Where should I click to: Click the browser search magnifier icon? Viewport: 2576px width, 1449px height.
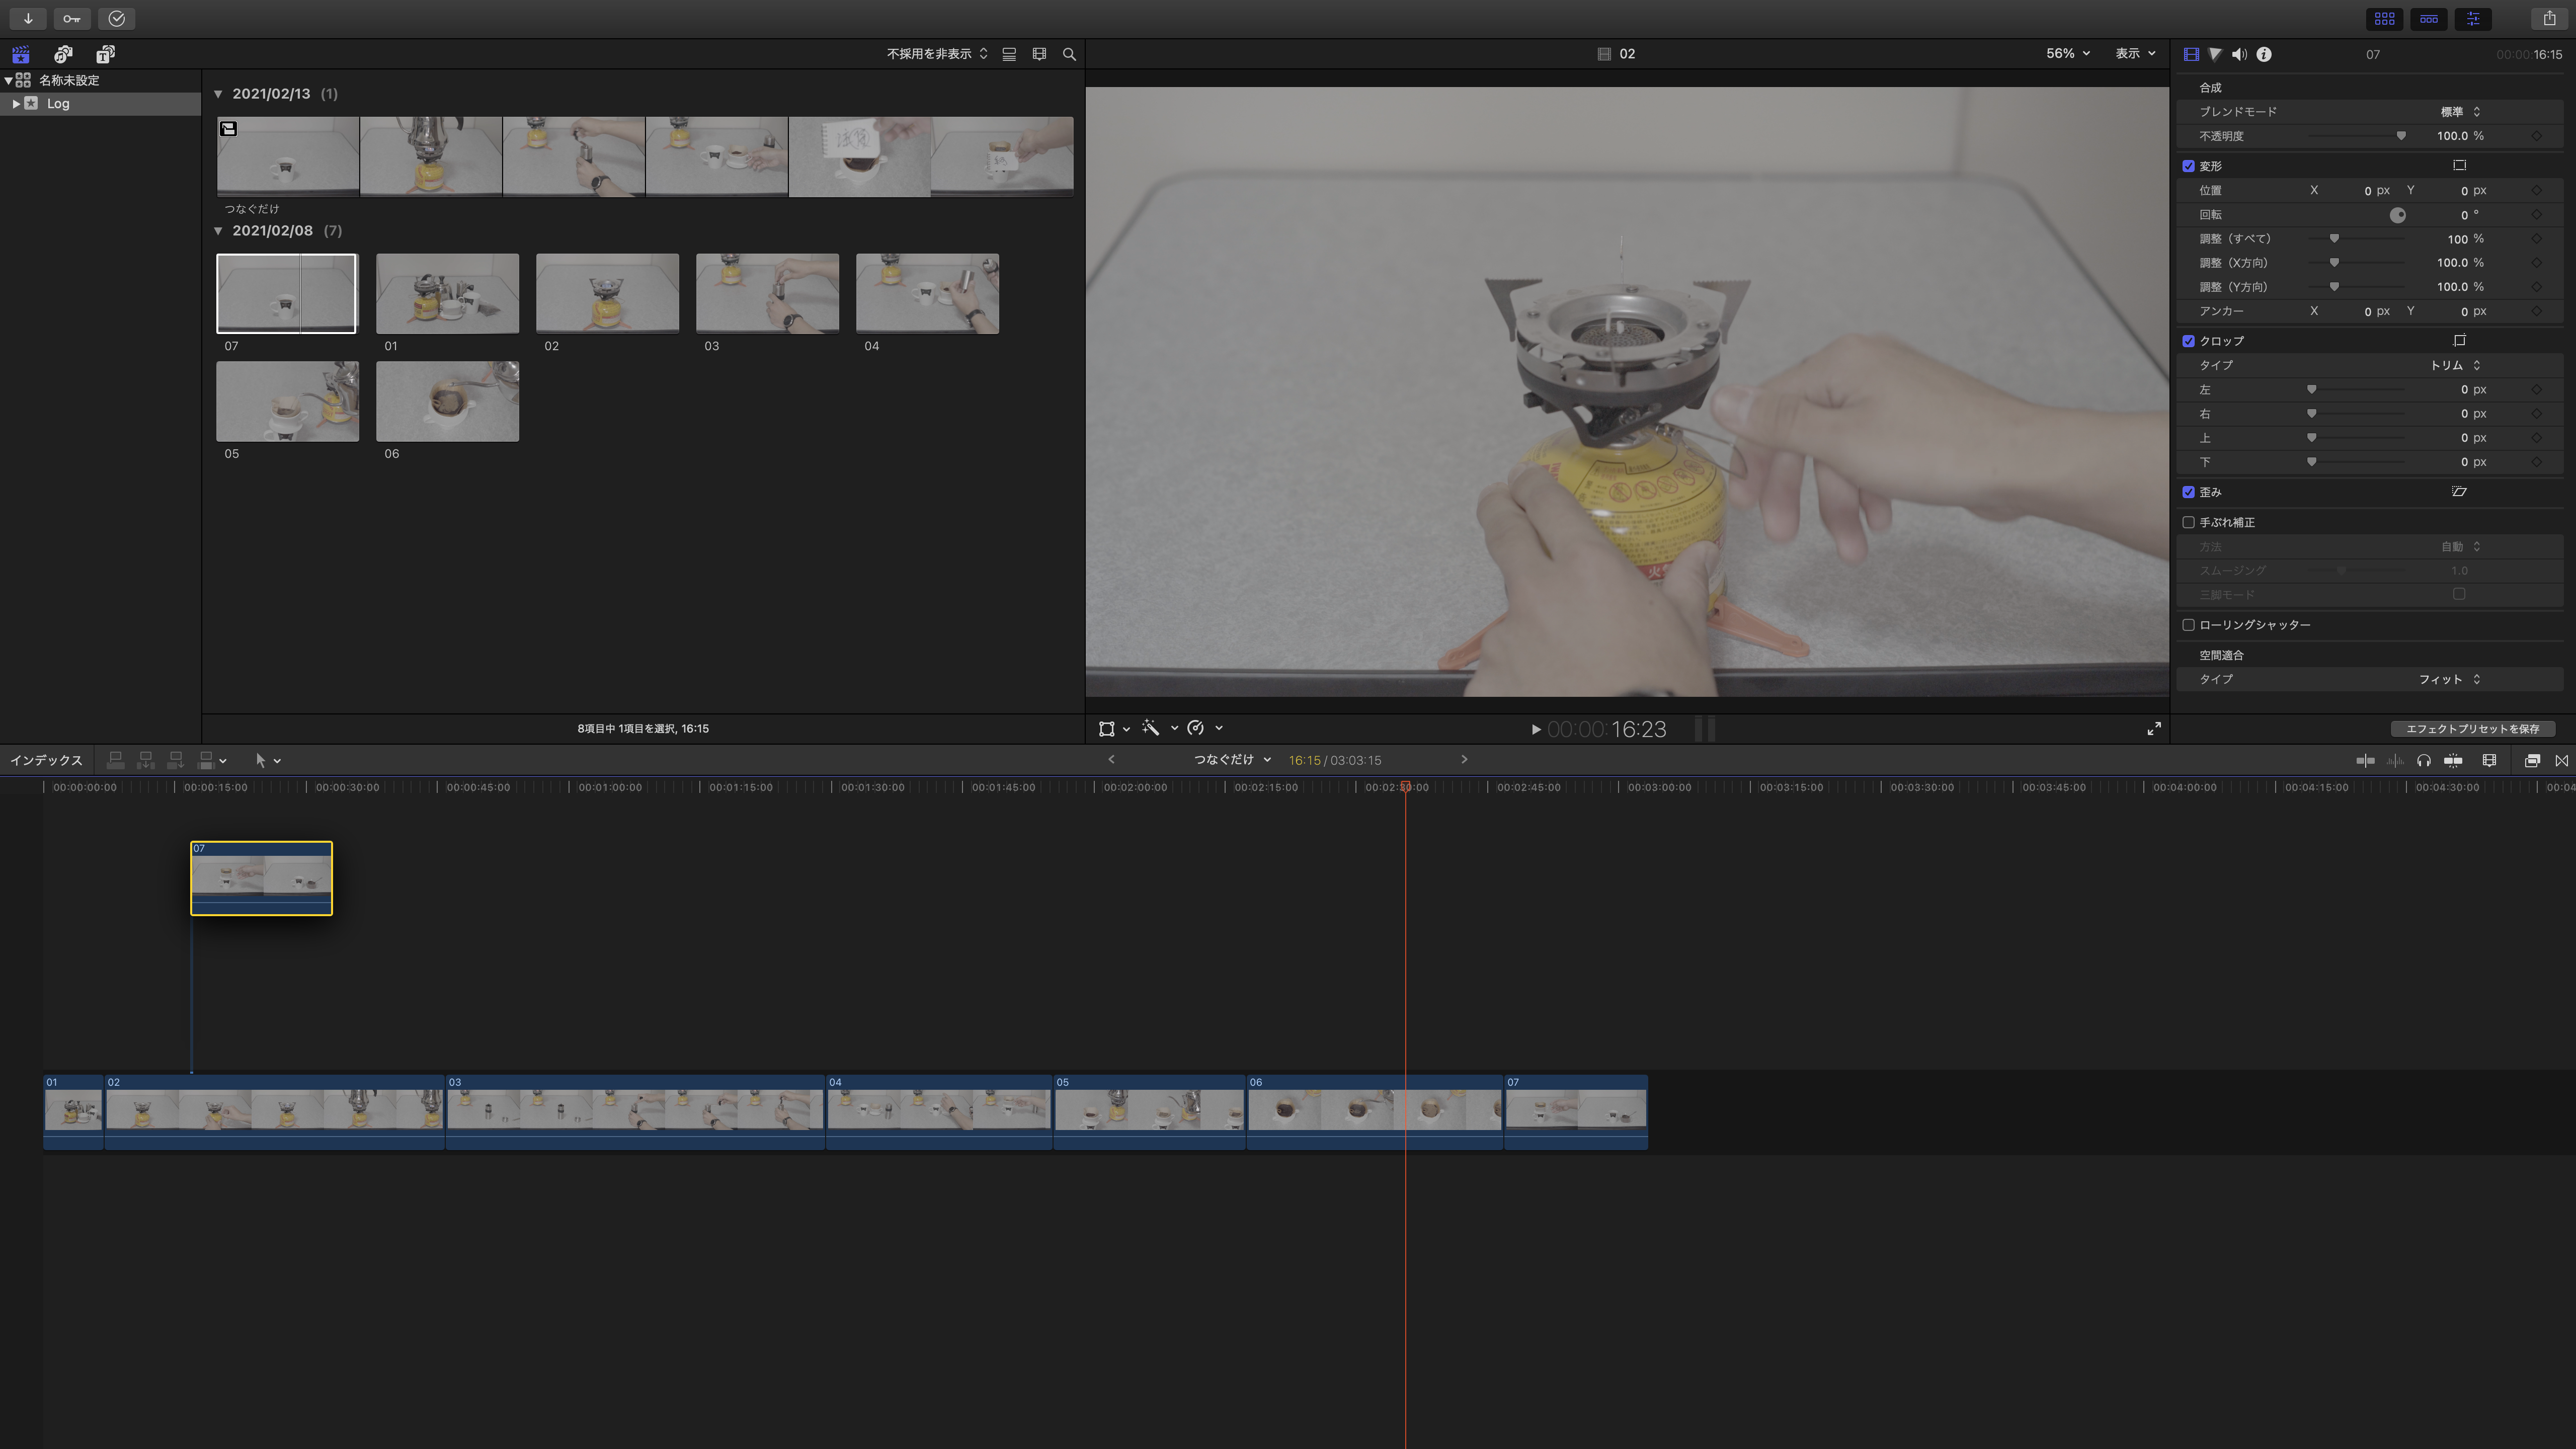point(1069,54)
